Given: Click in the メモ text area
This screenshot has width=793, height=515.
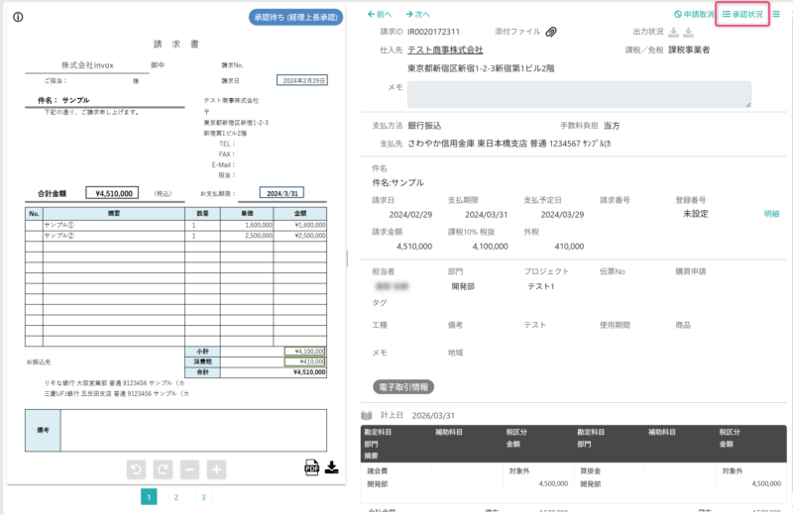Looking at the screenshot, I should 579,94.
